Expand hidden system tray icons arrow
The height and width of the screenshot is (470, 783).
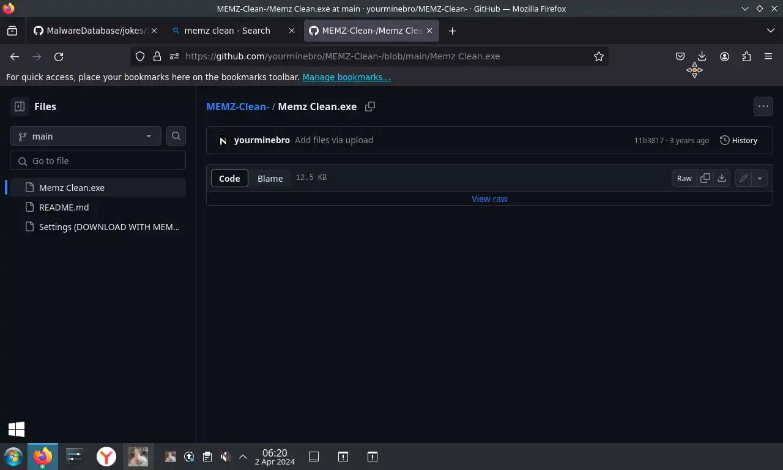243,457
